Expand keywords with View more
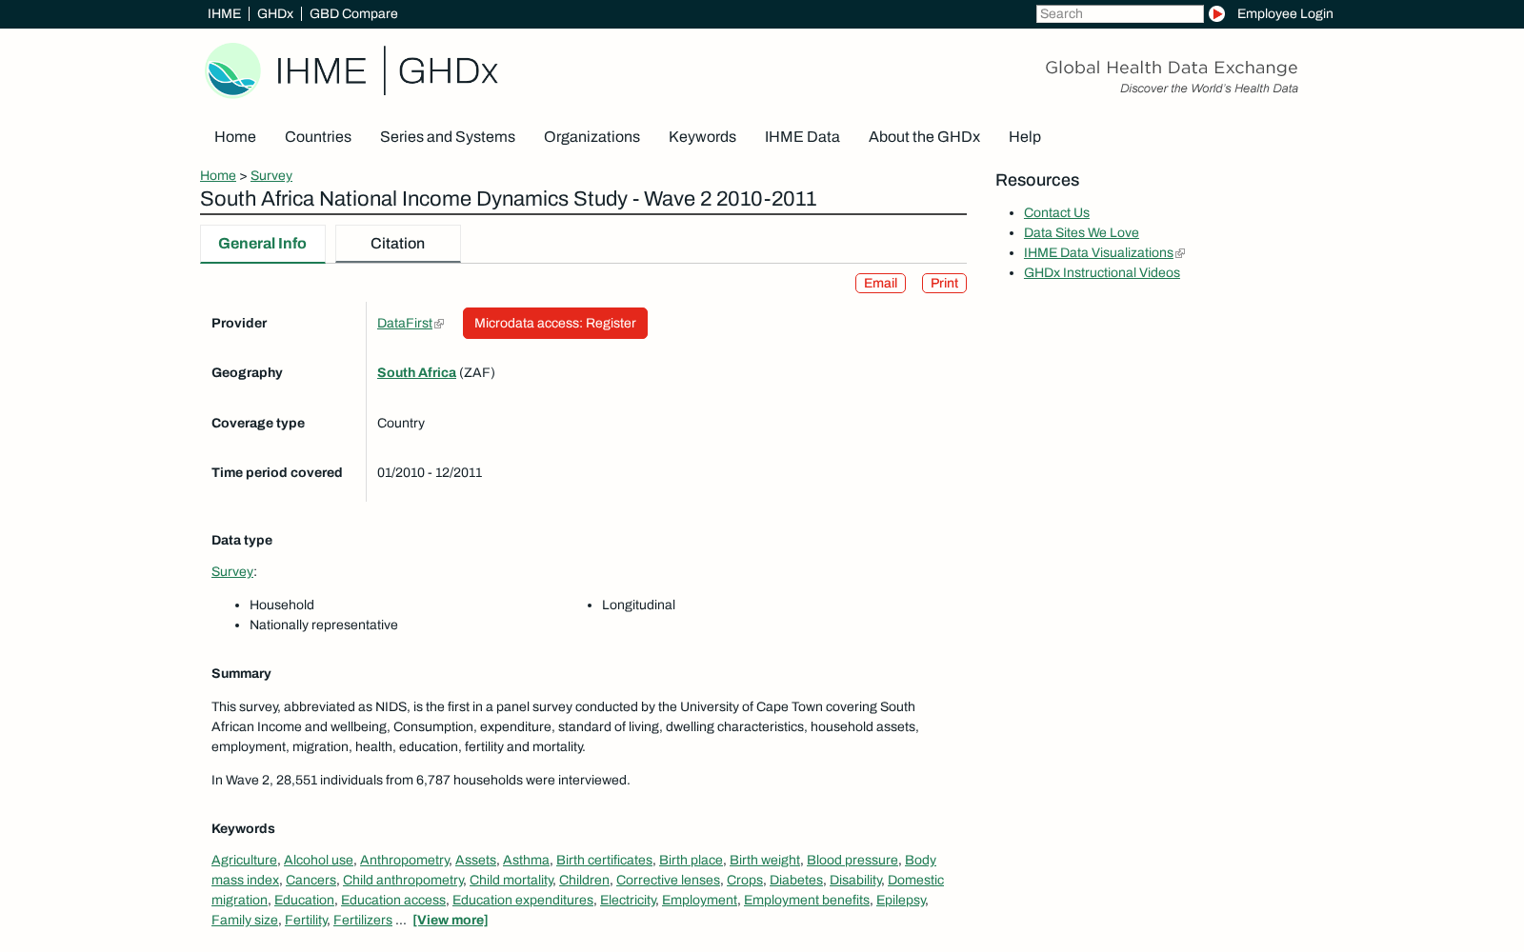Viewport: 1524px width, 952px height. click(451, 921)
